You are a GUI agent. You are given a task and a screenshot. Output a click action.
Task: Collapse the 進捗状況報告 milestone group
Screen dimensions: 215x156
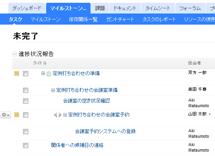[x=15, y=54]
